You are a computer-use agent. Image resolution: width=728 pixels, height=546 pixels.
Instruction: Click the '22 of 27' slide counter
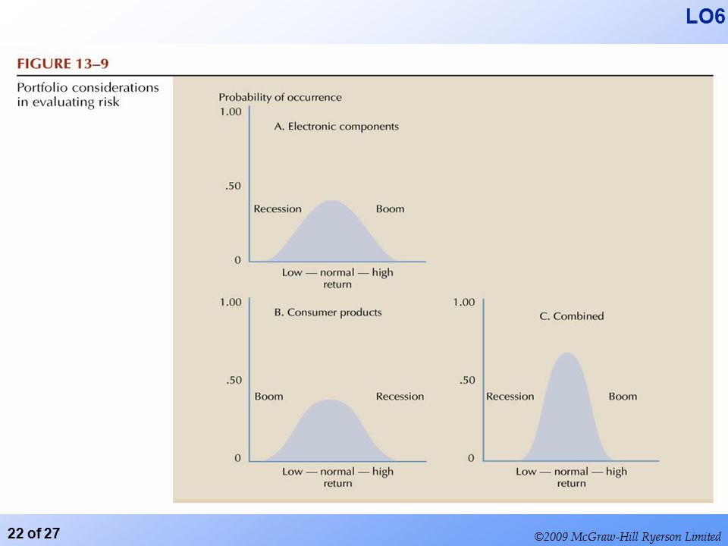(34, 533)
